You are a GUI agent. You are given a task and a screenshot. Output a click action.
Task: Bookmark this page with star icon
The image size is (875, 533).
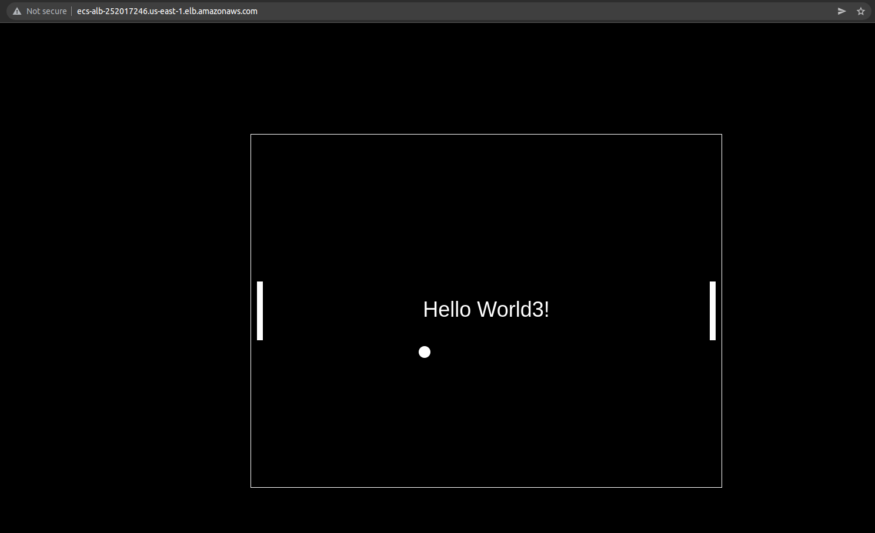coord(861,11)
